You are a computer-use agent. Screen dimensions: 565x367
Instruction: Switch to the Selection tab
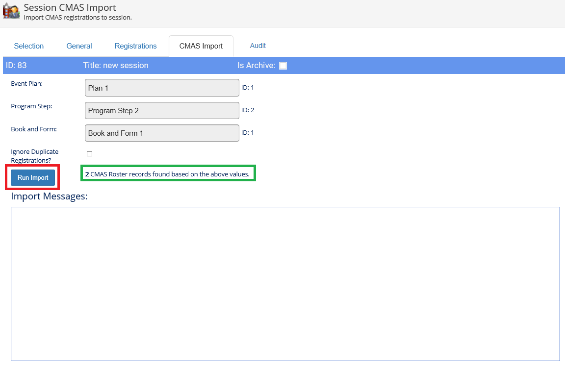[x=29, y=46]
